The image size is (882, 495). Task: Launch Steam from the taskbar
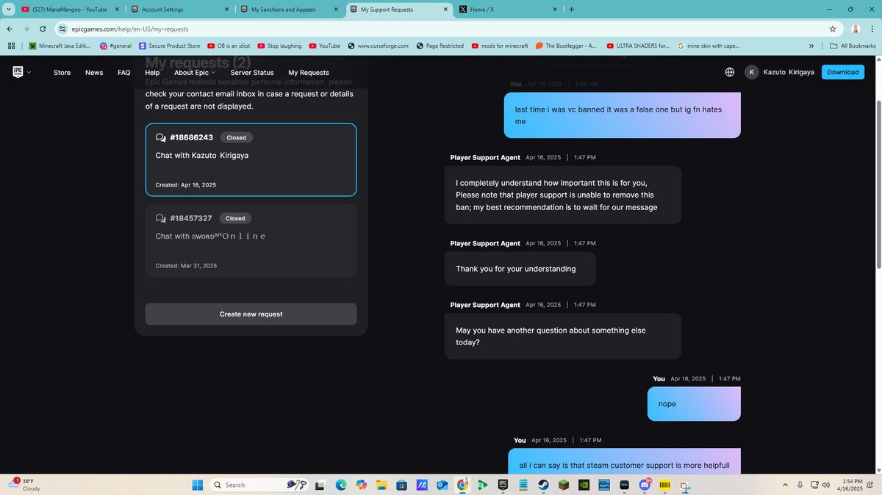point(542,485)
